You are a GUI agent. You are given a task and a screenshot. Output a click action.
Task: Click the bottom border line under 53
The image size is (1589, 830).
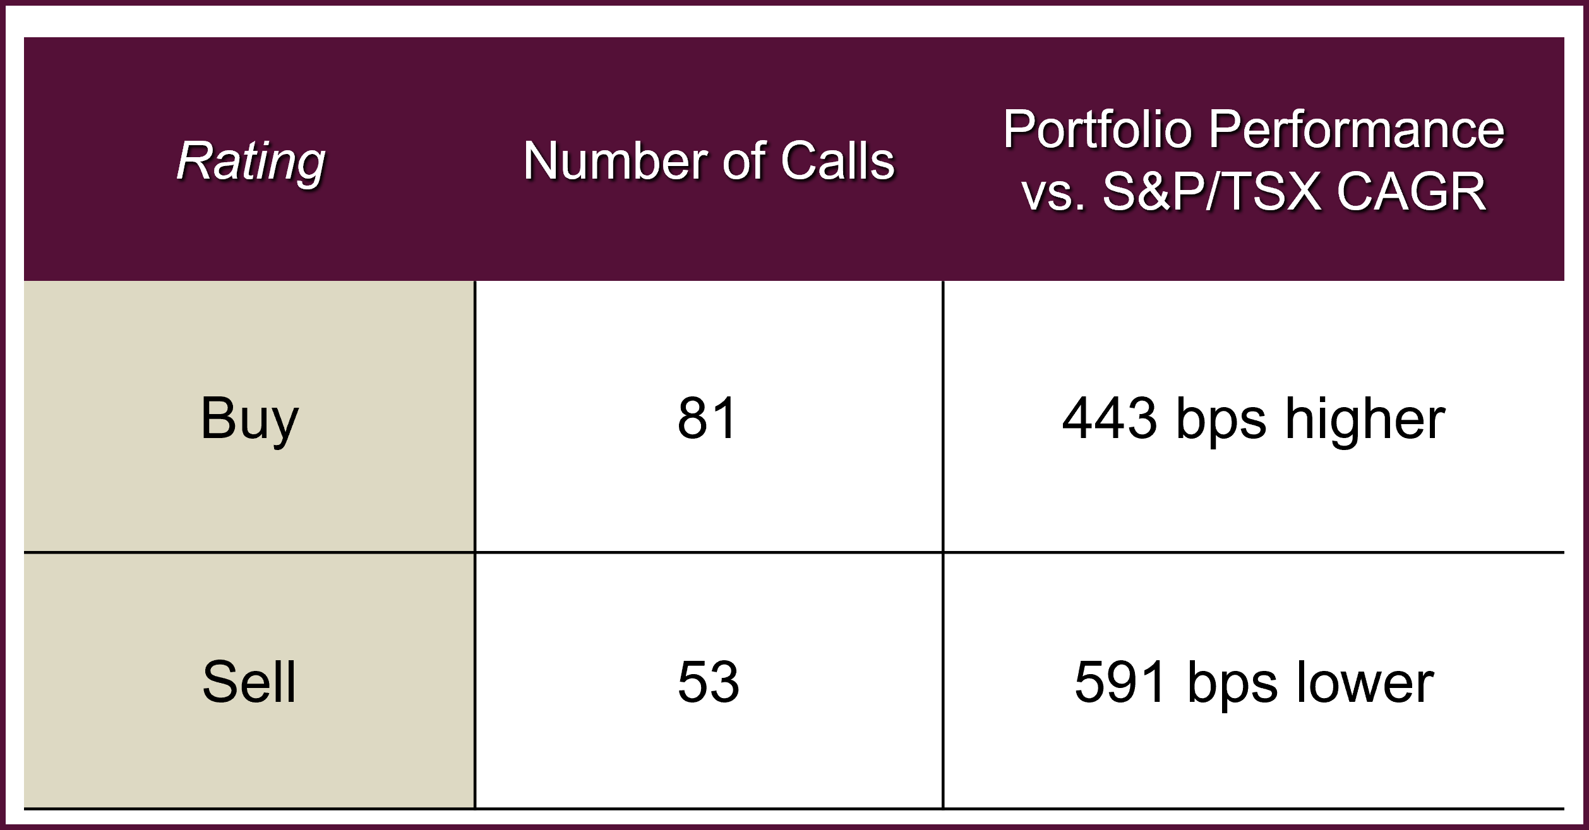tap(709, 809)
